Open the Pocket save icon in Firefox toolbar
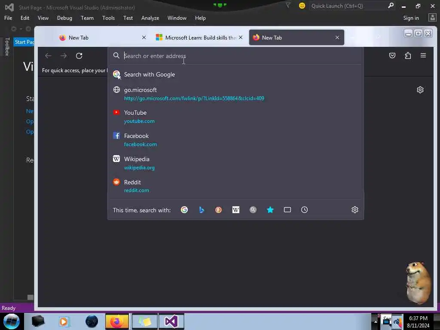The width and height of the screenshot is (440, 330). (x=392, y=55)
